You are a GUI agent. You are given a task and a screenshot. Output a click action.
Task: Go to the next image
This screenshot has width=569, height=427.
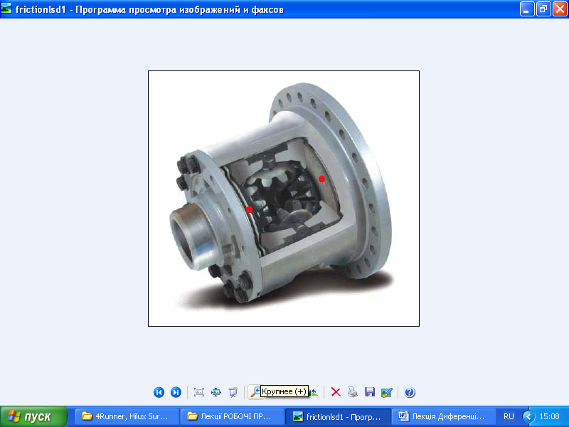176,392
